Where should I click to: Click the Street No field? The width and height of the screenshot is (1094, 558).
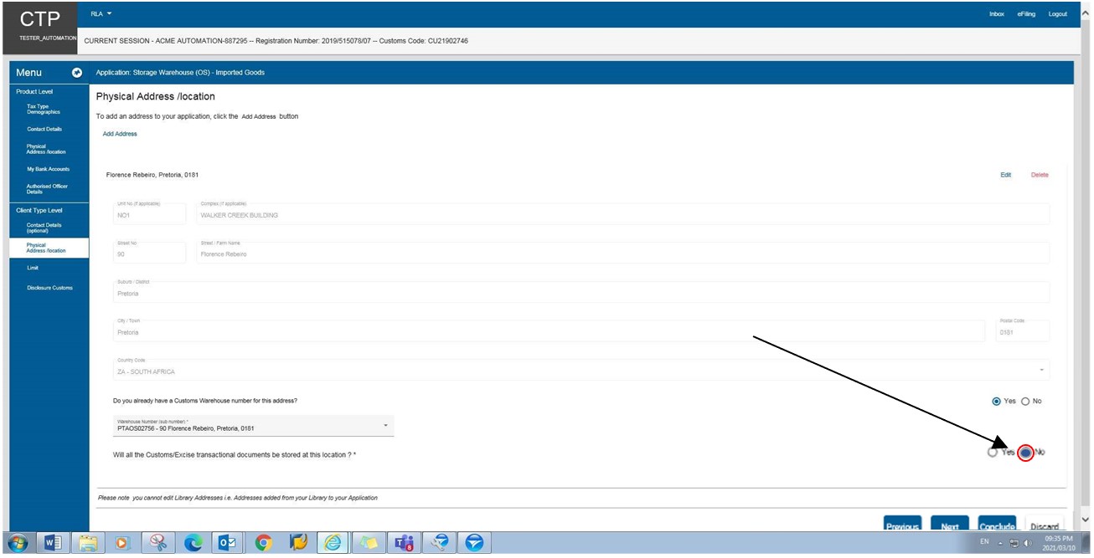coord(148,253)
